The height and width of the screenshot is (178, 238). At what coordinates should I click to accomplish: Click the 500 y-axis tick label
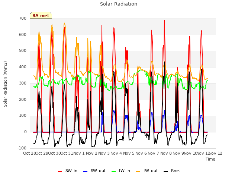click(x=23, y=51)
